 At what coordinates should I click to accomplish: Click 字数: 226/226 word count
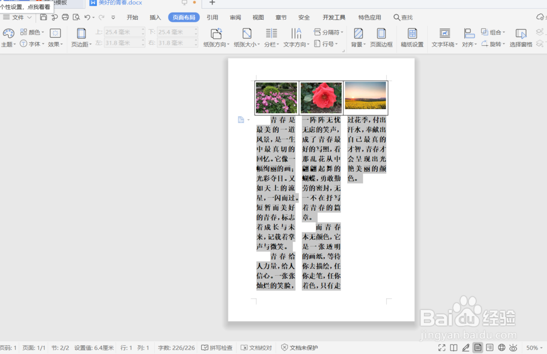click(x=176, y=347)
